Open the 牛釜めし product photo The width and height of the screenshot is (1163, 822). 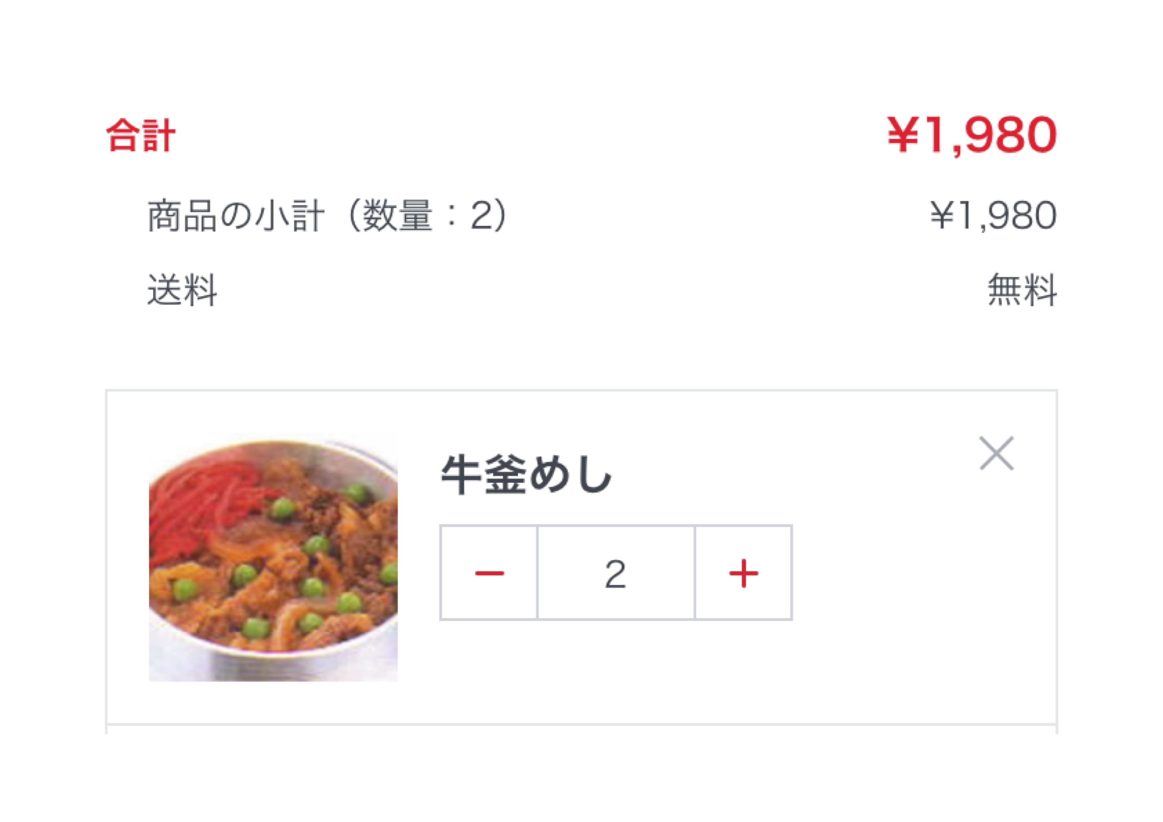pyautogui.click(x=273, y=557)
